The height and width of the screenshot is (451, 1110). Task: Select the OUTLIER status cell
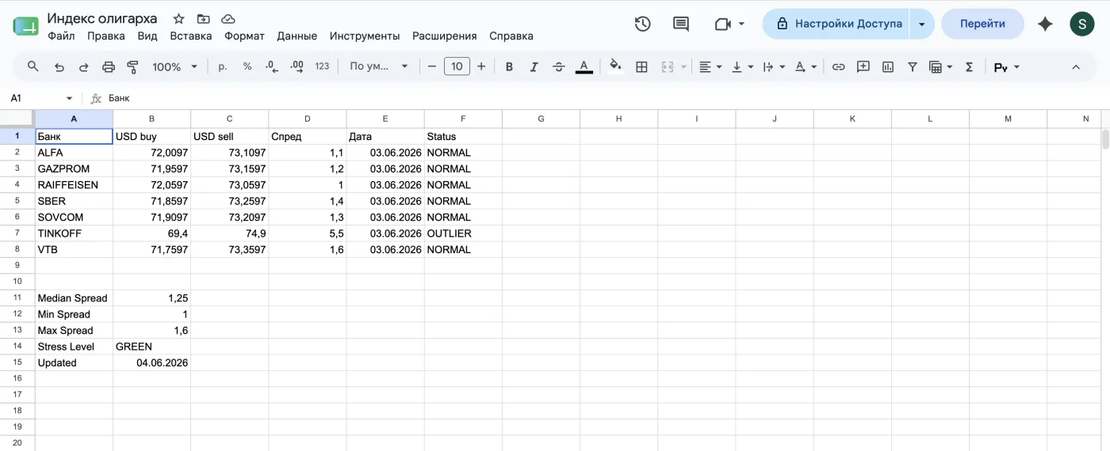[x=463, y=233]
